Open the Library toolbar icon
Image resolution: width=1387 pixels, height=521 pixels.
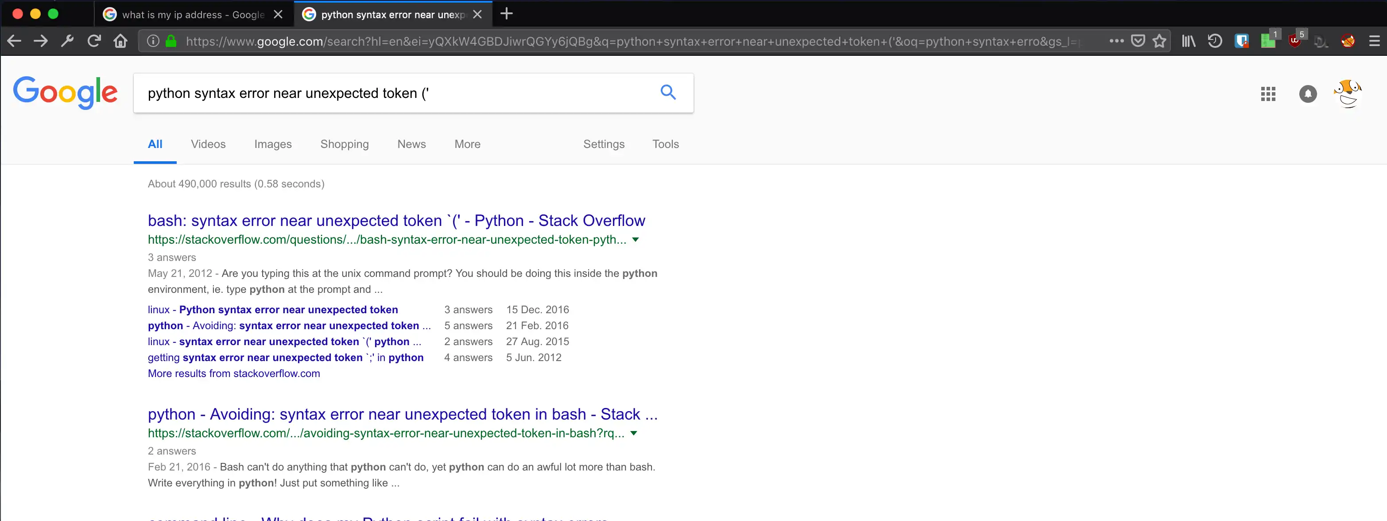[x=1188, y=41]
